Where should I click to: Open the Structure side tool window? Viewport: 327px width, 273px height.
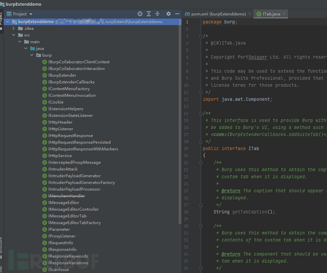click(1, 248)
